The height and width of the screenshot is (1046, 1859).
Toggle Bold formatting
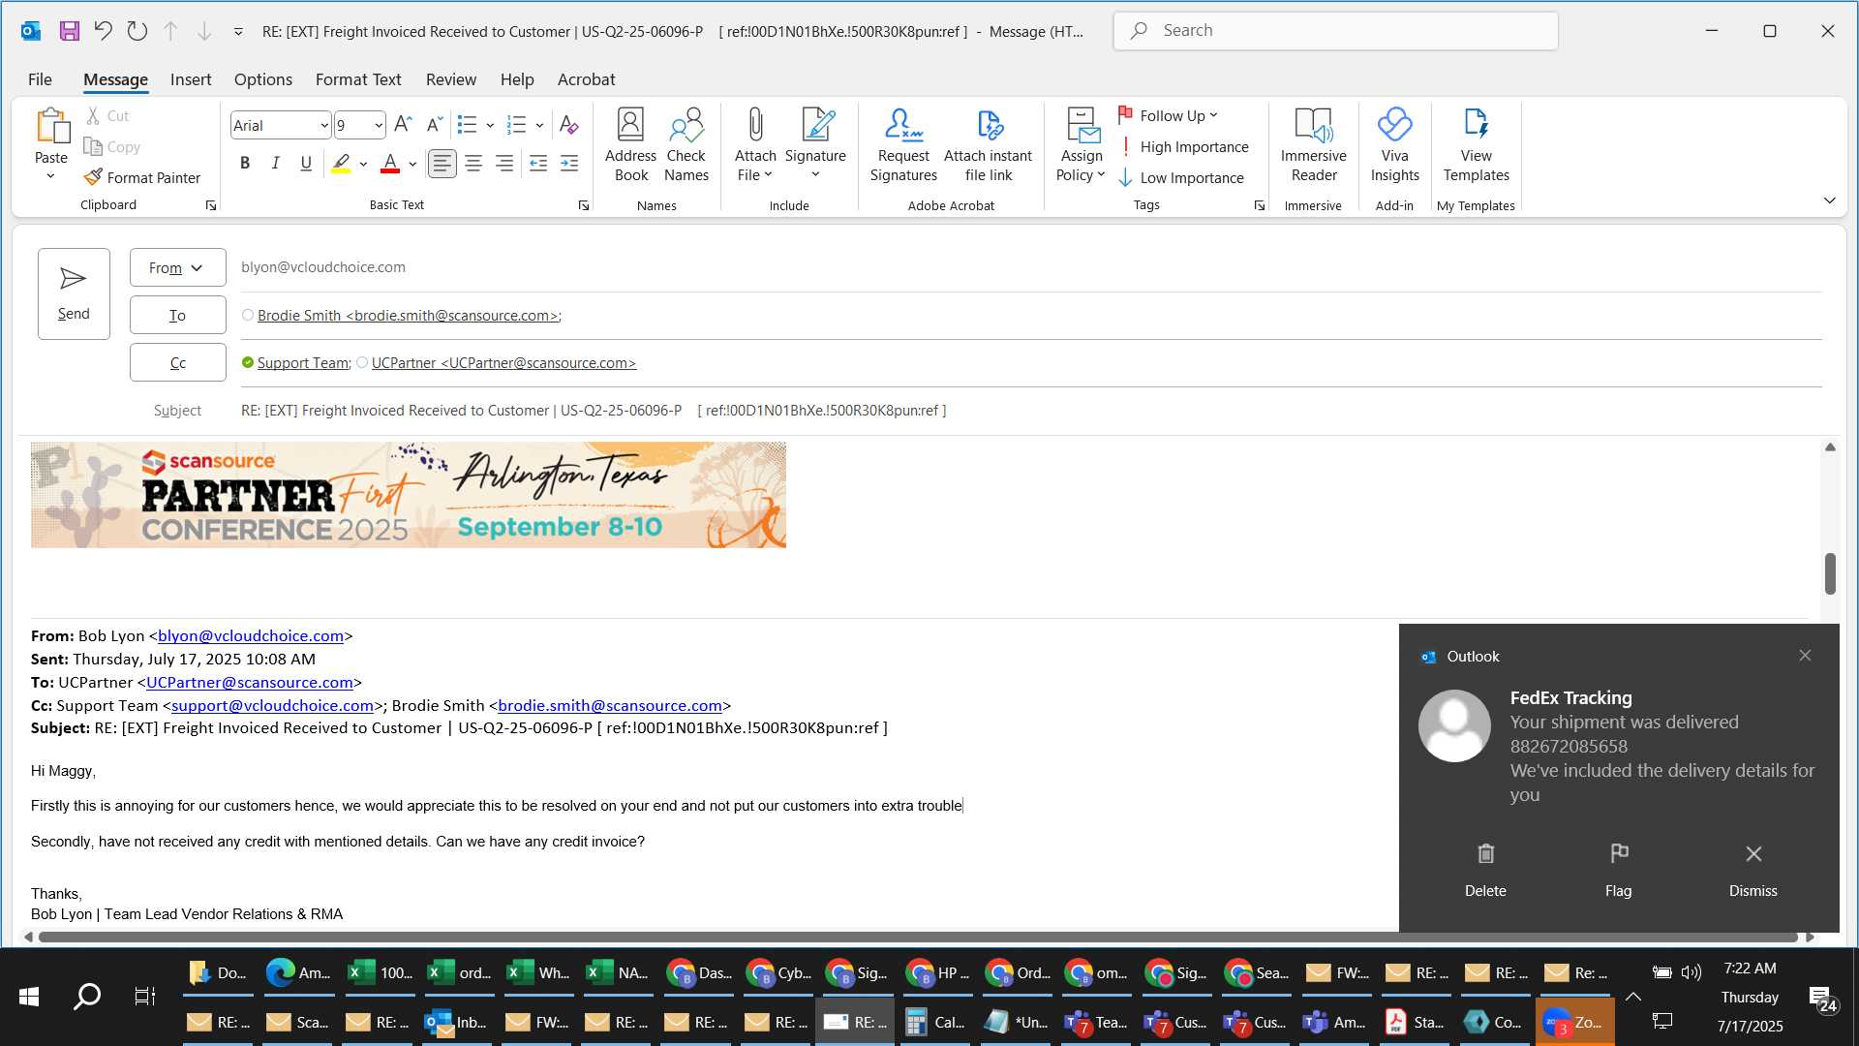245,164
